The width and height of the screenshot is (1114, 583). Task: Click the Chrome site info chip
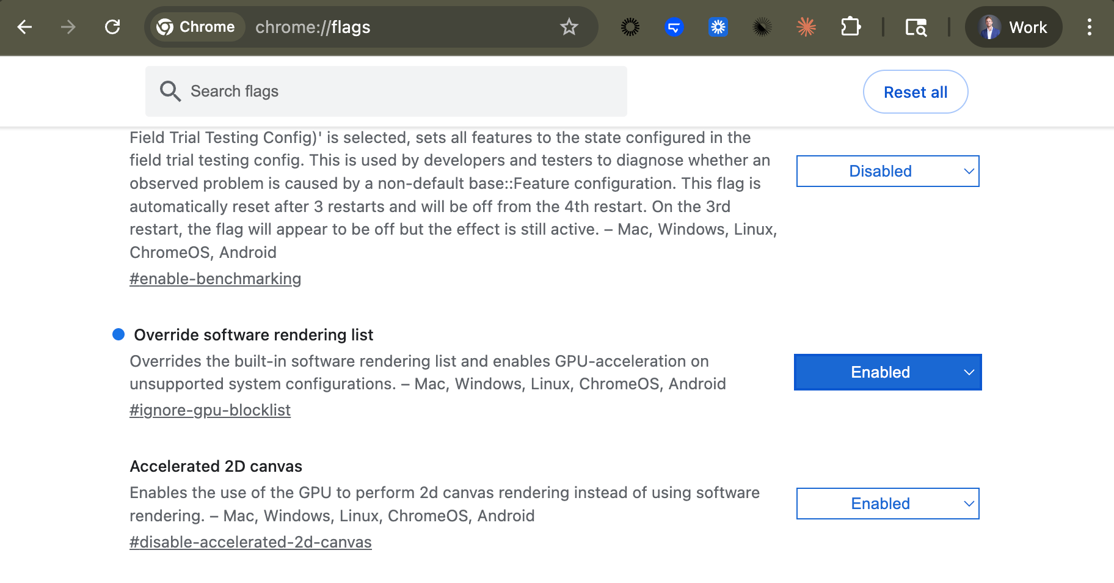click(195, 27)
